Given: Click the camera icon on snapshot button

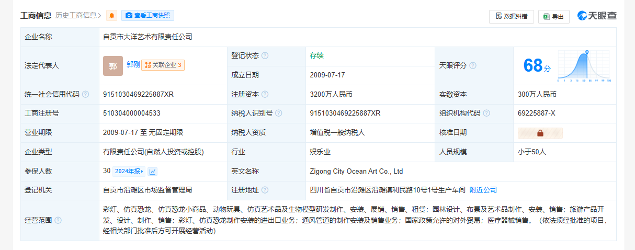Looking at the screenshot, I should (129, 16).
